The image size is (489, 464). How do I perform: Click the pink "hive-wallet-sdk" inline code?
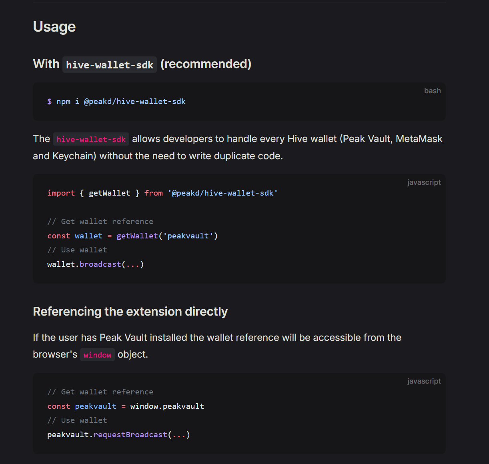(91, 139)
